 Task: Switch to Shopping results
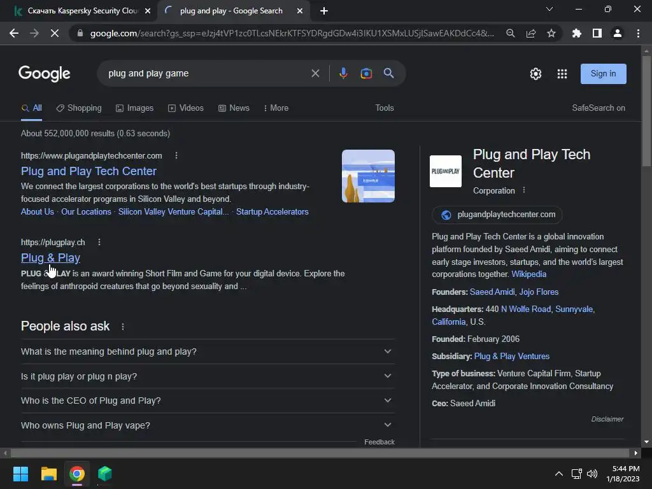click(x=79, y=108)
